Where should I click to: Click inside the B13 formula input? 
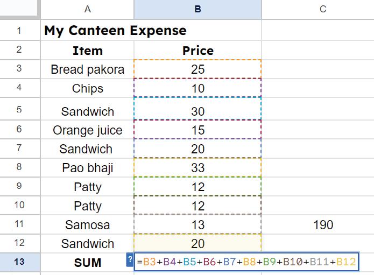(x=246, y=262)
